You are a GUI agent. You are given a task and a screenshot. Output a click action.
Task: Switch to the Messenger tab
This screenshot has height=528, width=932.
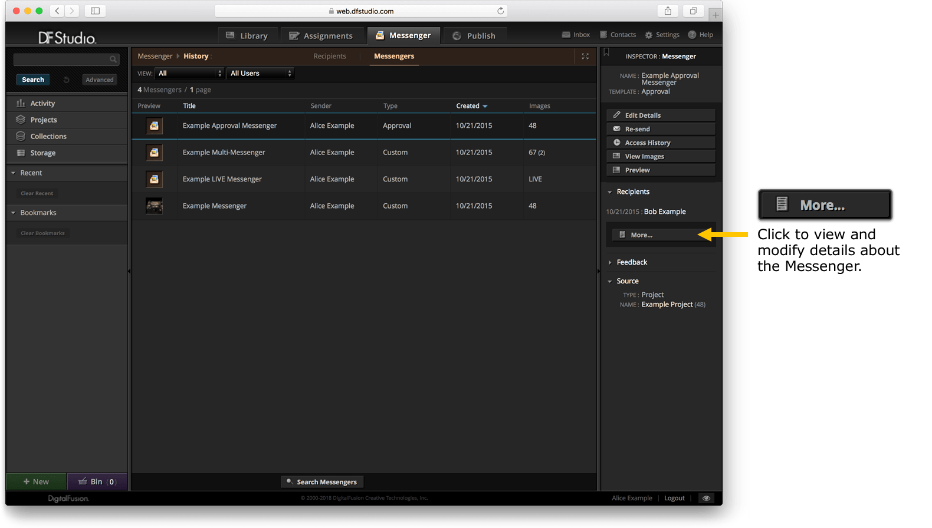tap(403, 35)
